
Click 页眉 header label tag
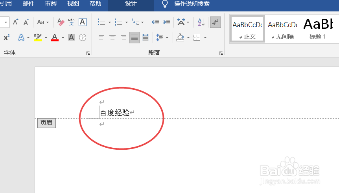[46, 123]
